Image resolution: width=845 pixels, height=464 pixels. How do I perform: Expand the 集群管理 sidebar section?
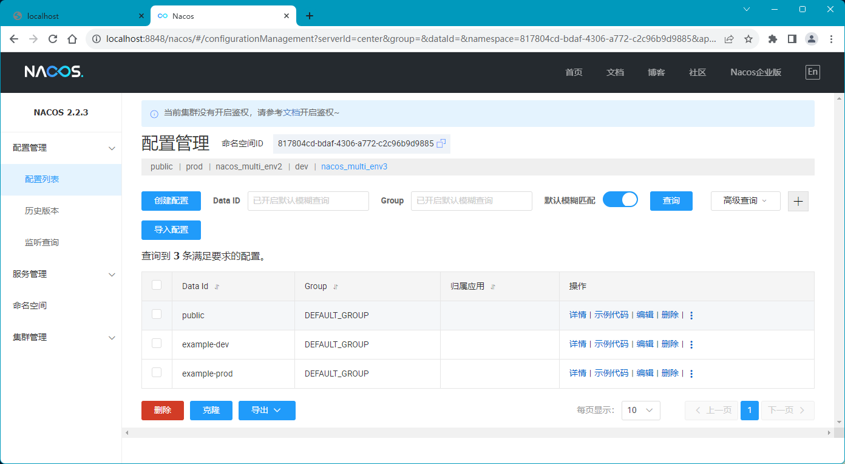pyautogui.click(x=61, y=338)
